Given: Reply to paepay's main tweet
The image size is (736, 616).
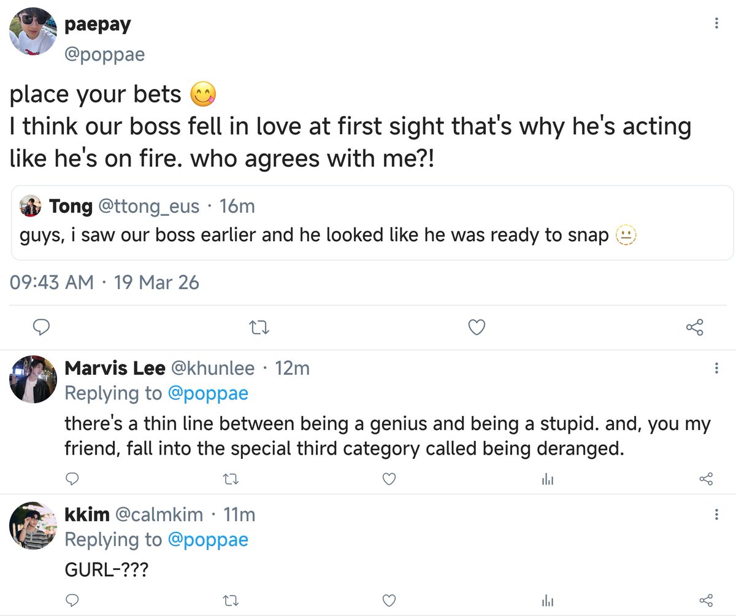Looking at the screenshot, I should coord(40,328).
